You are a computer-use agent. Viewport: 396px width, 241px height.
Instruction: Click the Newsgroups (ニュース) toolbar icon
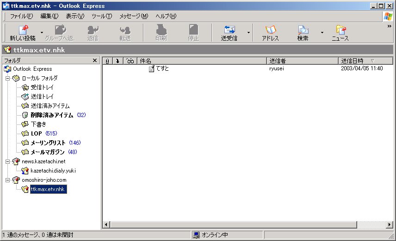point(340,33)
